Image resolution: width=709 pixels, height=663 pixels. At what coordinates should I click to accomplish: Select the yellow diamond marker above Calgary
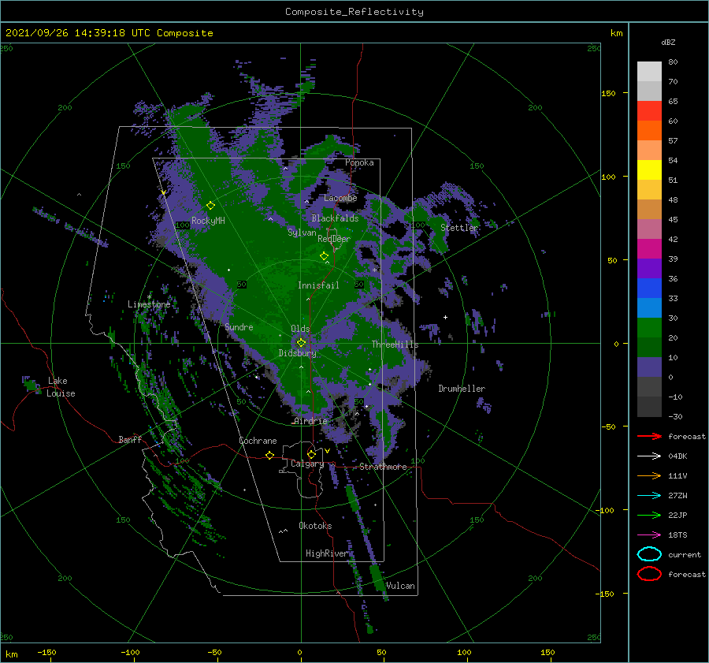pyautogui.click(x=311, y=454)
